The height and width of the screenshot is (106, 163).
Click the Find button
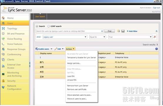click(109, 31)
